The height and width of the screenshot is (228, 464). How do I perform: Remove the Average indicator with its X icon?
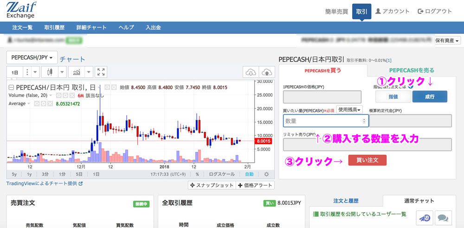point(50,103)
